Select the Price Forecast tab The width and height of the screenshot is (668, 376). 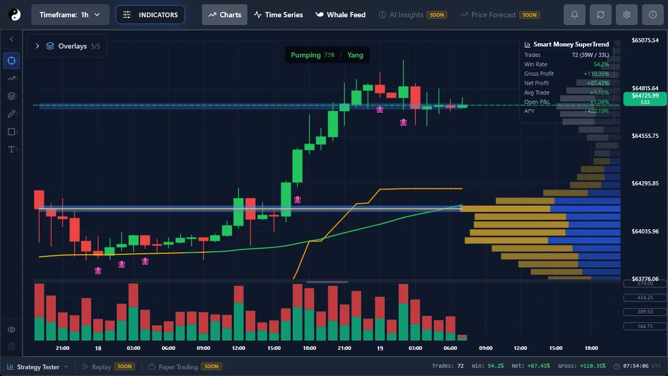[x=499, y=15]
